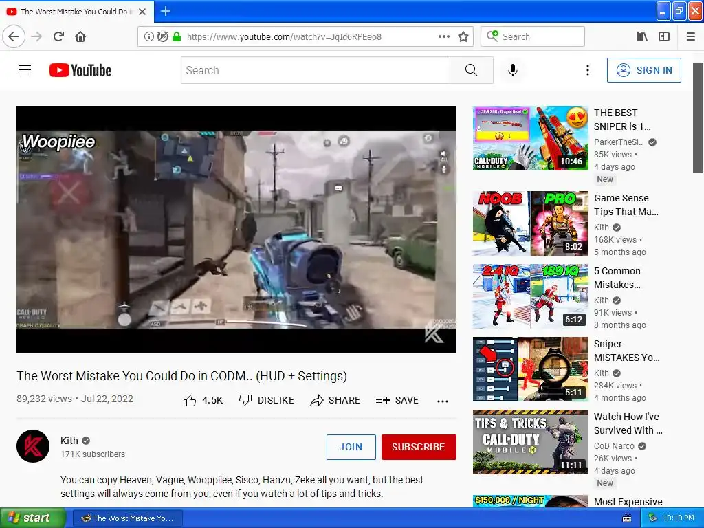Open the Firefox library icon
704x528 pixels.
642,36
